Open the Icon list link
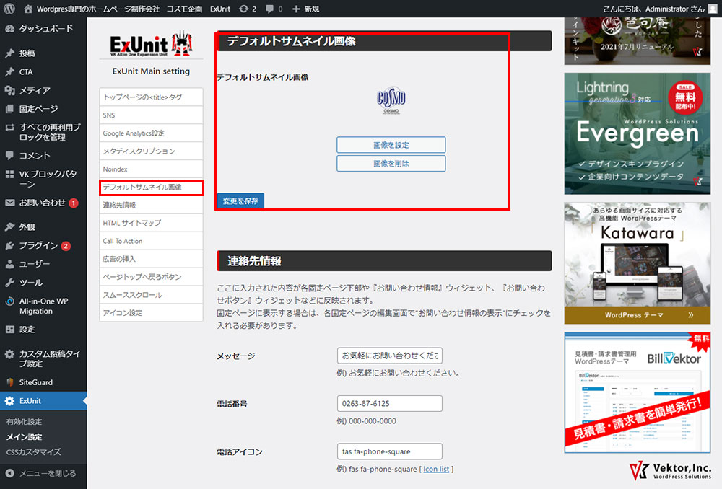722x489 pixels. tap(436, 469)
